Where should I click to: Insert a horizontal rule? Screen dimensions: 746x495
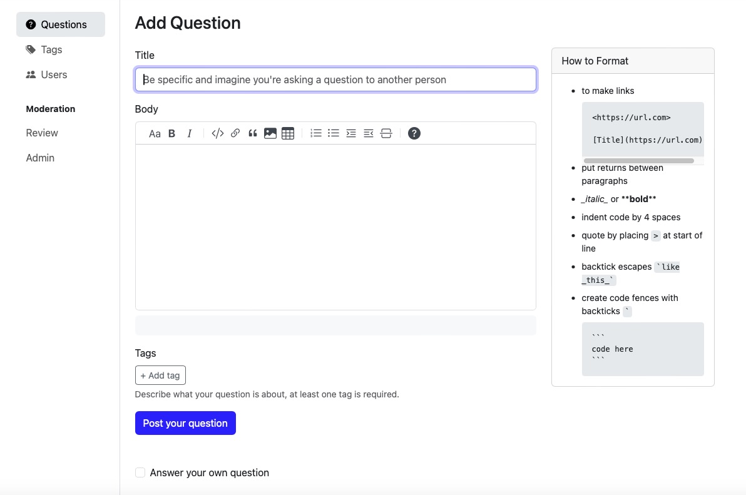pyautogui.click(x=386, y=133)
